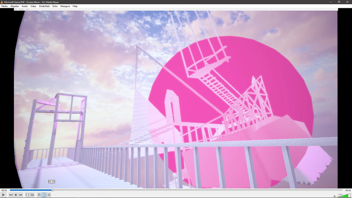Show the playlist view

click(x=39, y=195)
